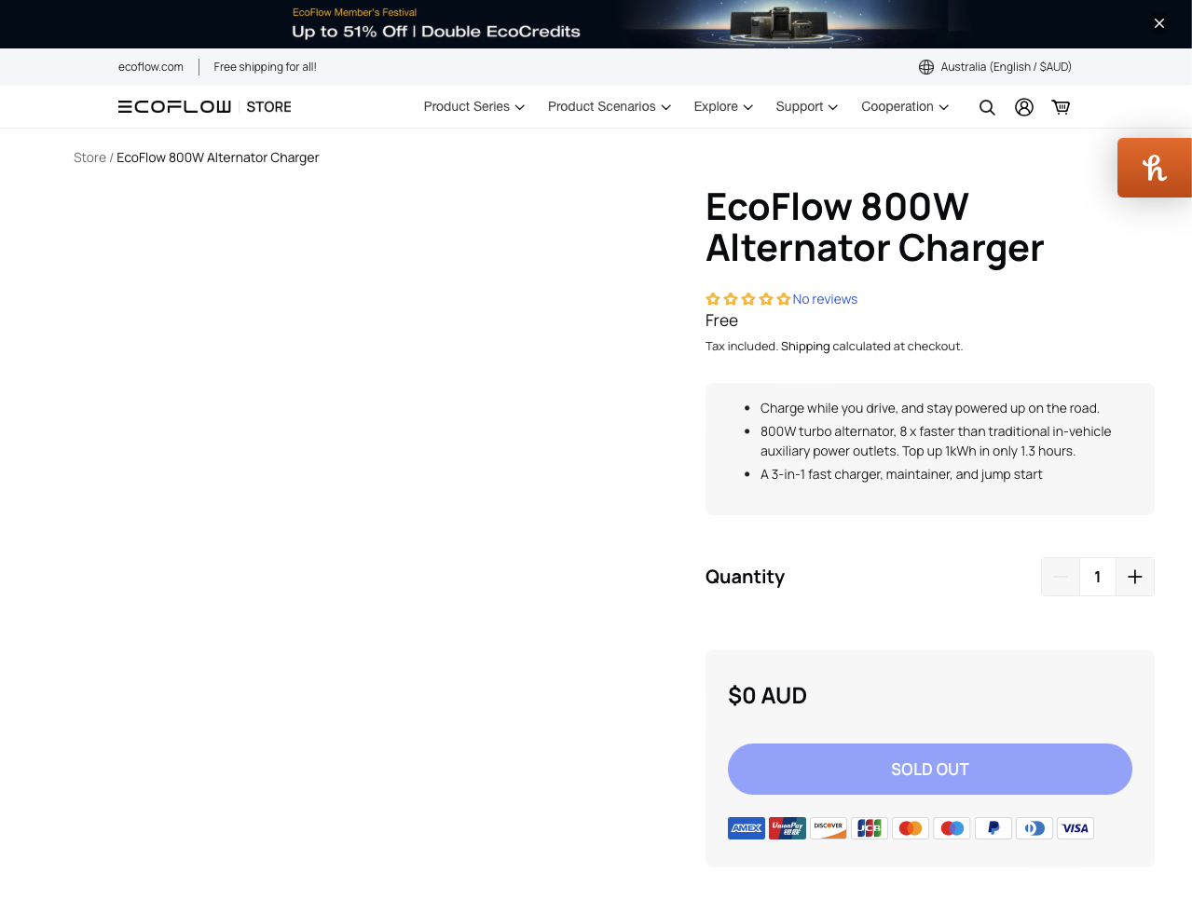This screenshot has width=1192, height=914.
Task: Click the product title heading
Action: (874, 227)
